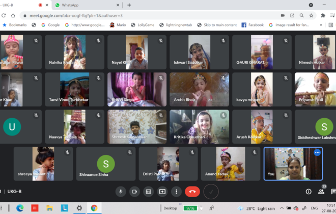Click Tanvi Vinod Turbhekar's muted mic icon
This screenshot has height=214, width=336.
[x=99, y=78]
